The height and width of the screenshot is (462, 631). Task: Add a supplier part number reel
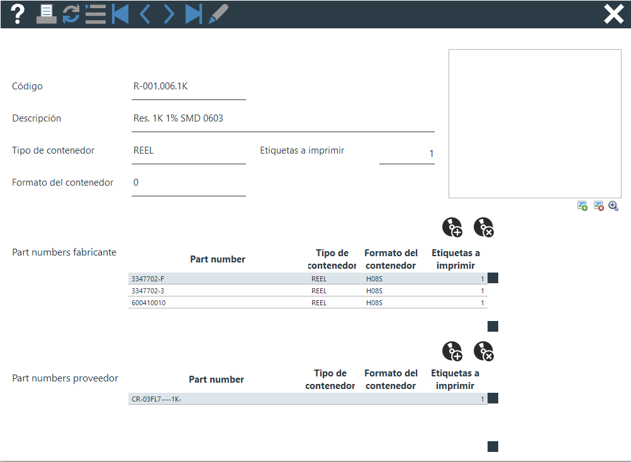pyautogui.click(x=452, y=351)
